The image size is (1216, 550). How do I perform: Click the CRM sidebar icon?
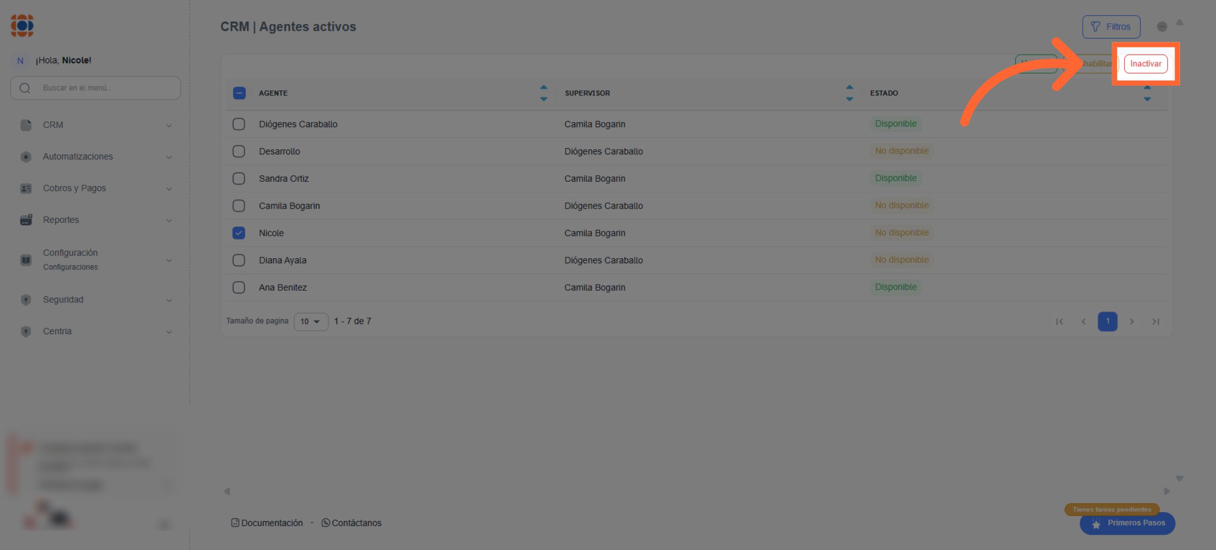click(26, 125)
